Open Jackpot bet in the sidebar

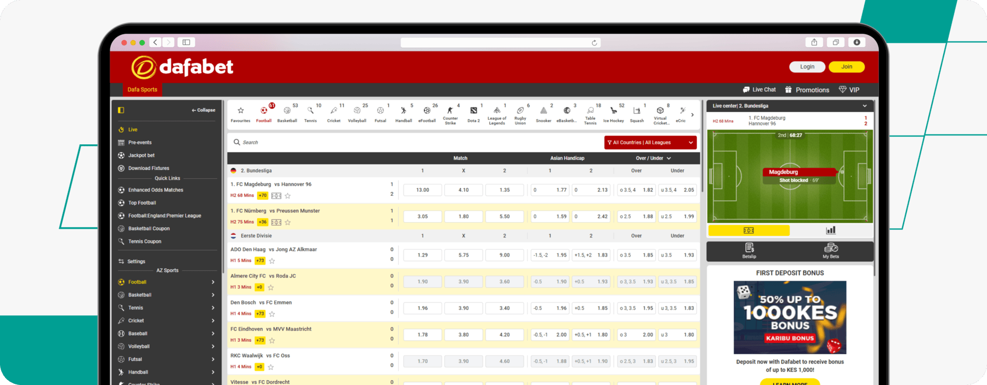pos(141,155)
